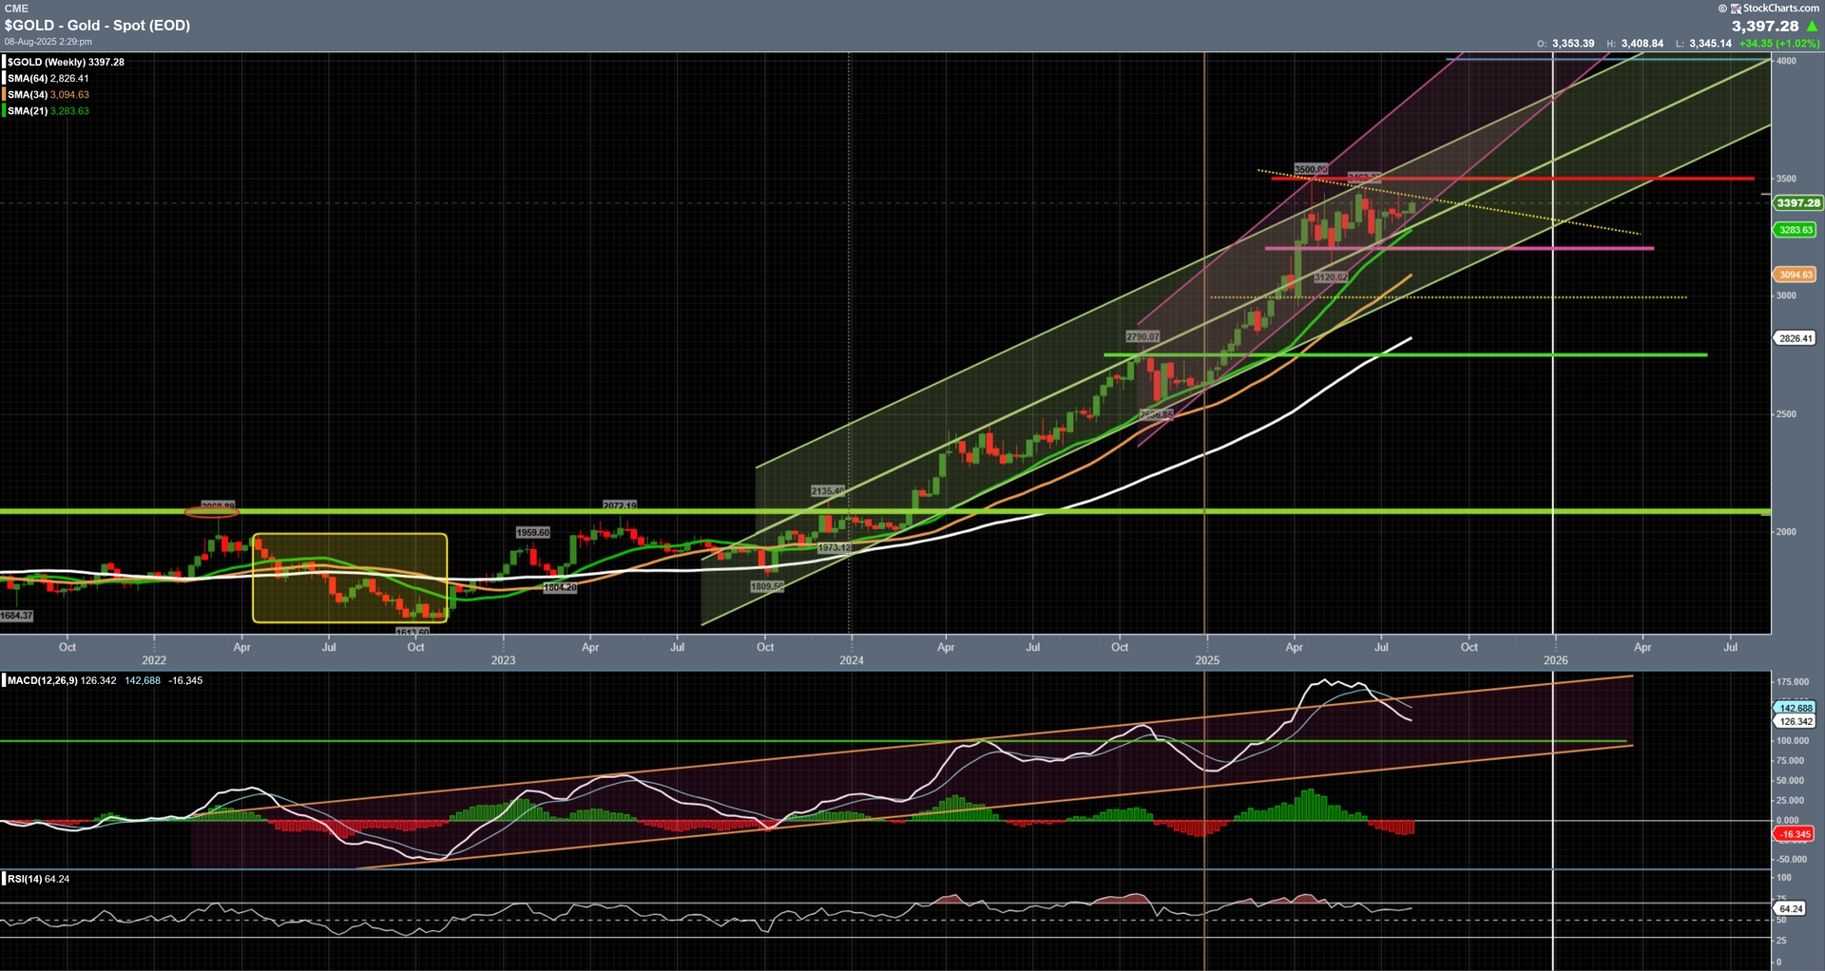Click the 2026 year marker on time axis
Viewport: 1825px width, 971px height.
1555,660
